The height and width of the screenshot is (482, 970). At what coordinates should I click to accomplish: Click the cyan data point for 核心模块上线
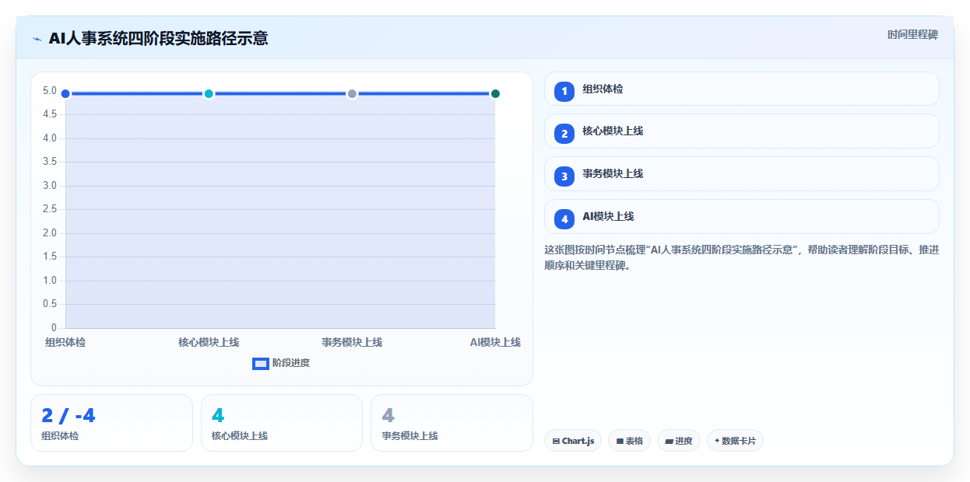[209, 94]
